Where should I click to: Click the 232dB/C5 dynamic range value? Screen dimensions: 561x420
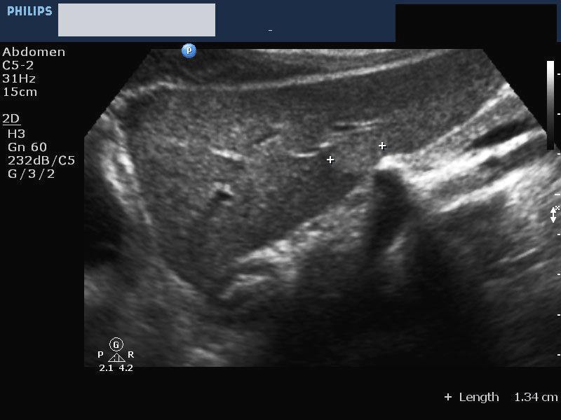(41, 160)
